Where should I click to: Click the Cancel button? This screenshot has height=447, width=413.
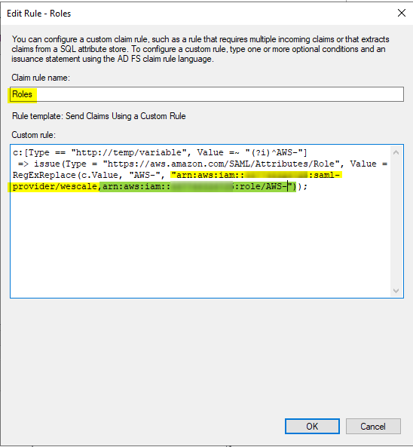(373, 426)
